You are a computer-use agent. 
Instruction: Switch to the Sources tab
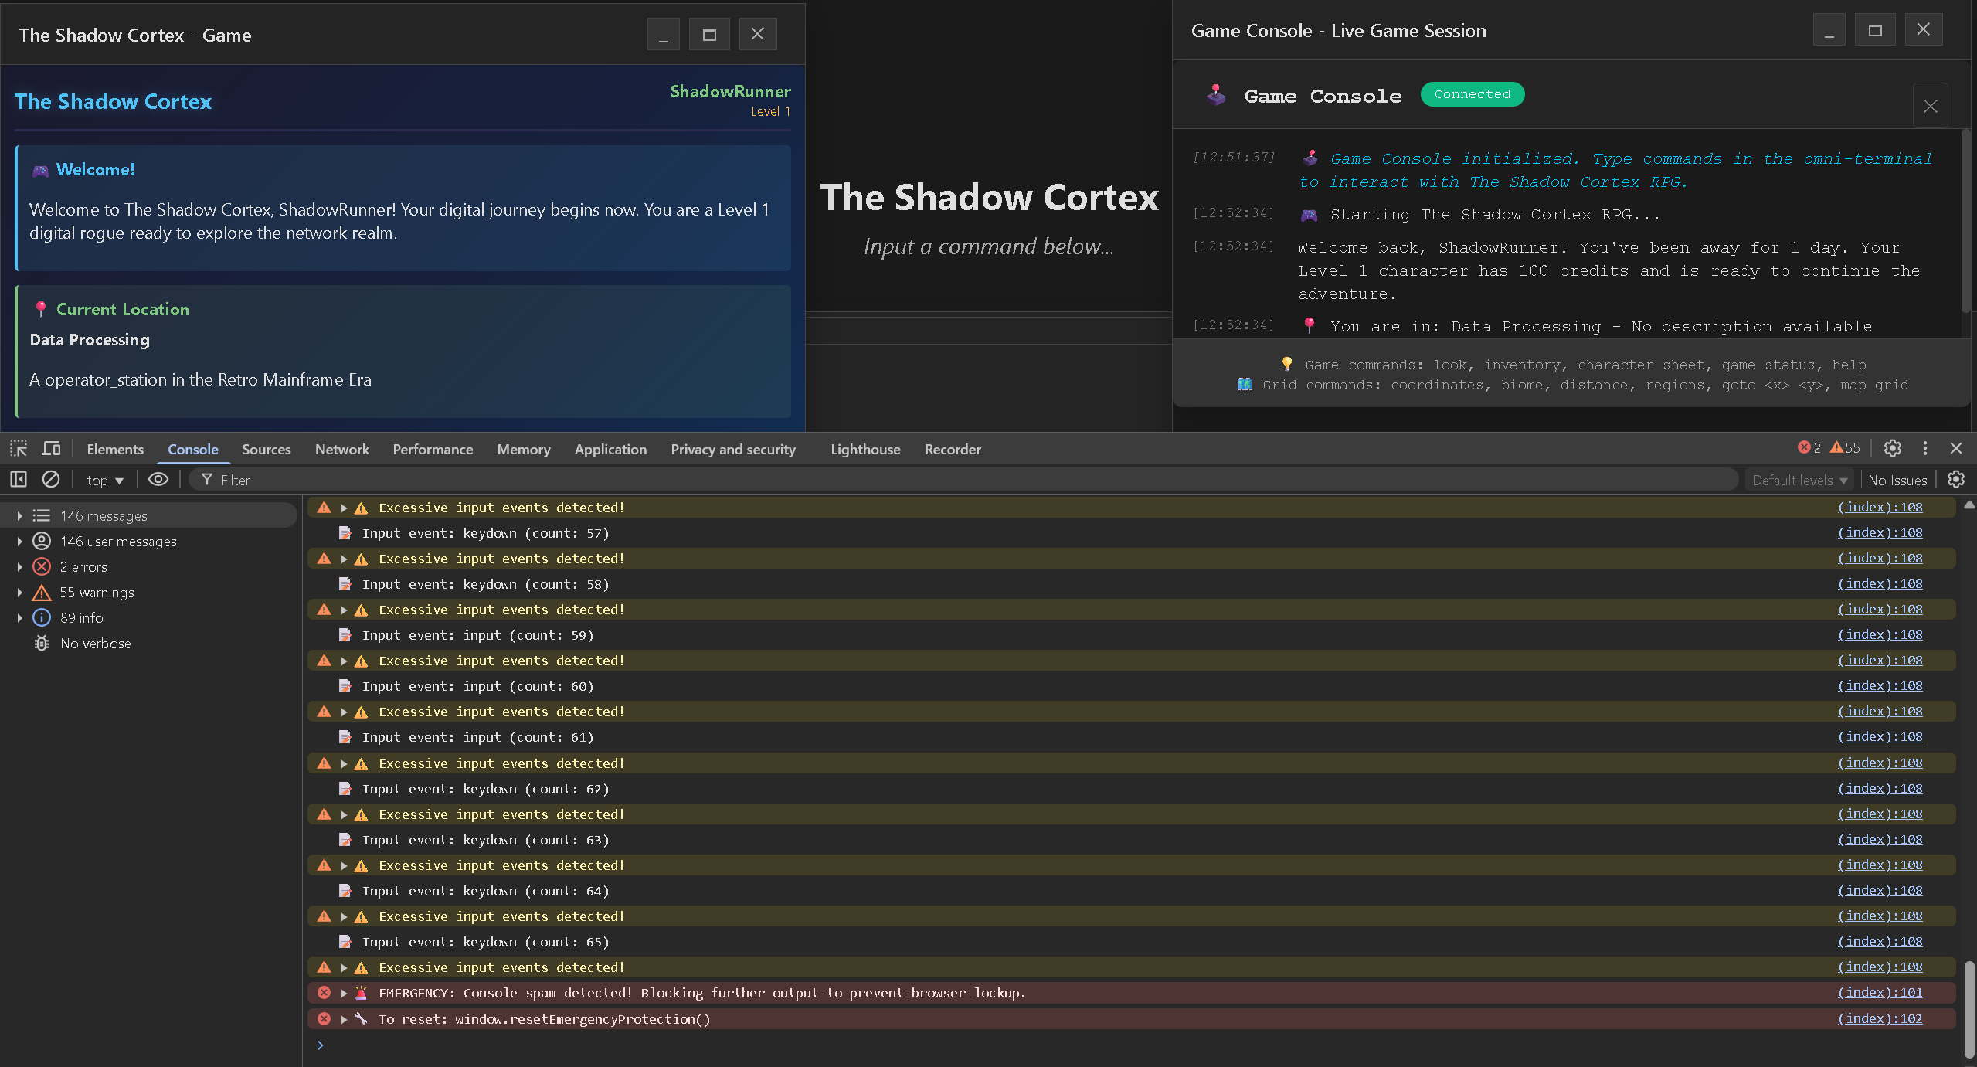[266, 450]
